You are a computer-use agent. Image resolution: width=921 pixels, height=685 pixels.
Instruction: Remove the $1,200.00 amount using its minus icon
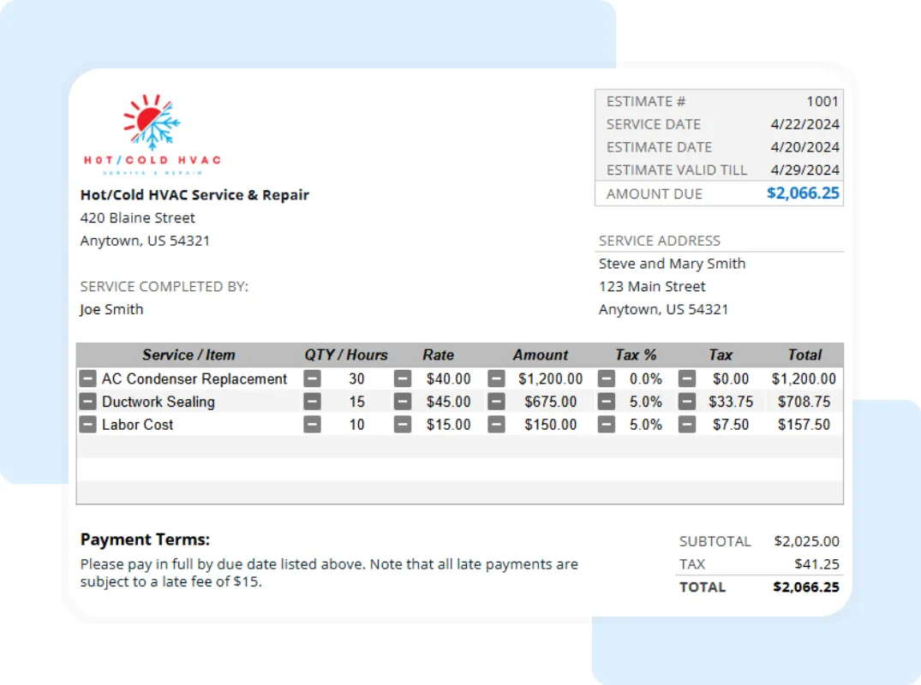[x=496, y=378]
